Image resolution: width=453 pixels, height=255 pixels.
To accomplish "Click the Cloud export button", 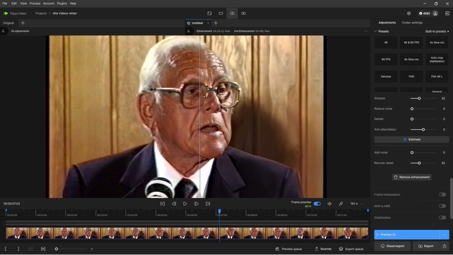I will 392,246.
